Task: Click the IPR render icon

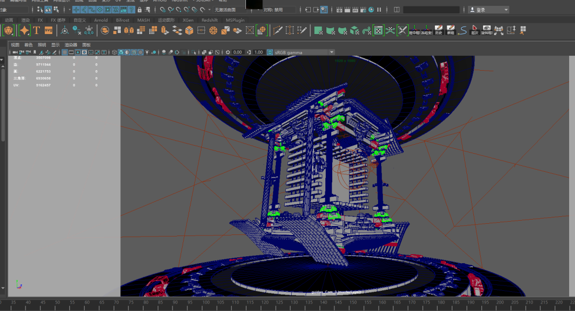Action: [x=355, y=10]
